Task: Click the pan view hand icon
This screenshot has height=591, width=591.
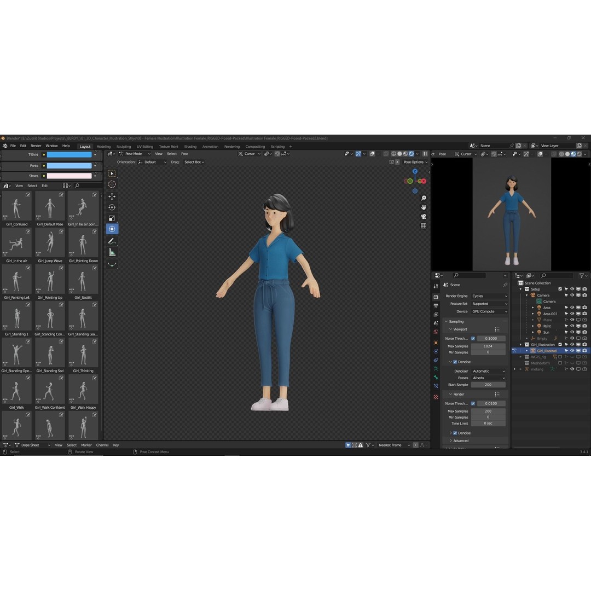Action: click(424, 207)
